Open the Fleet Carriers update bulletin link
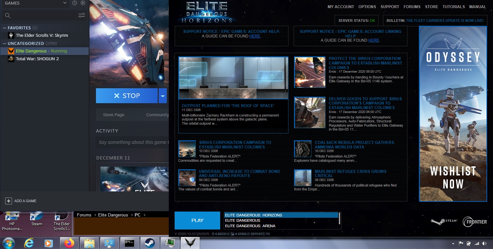 point(445,21)
